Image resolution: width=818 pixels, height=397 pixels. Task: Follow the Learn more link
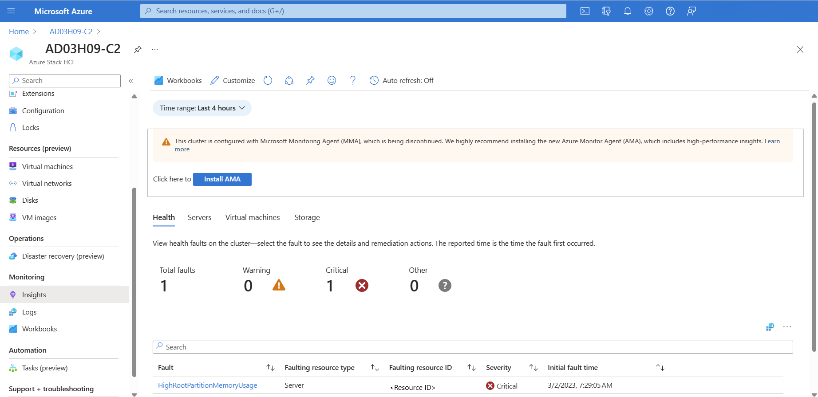coord(772,141)
